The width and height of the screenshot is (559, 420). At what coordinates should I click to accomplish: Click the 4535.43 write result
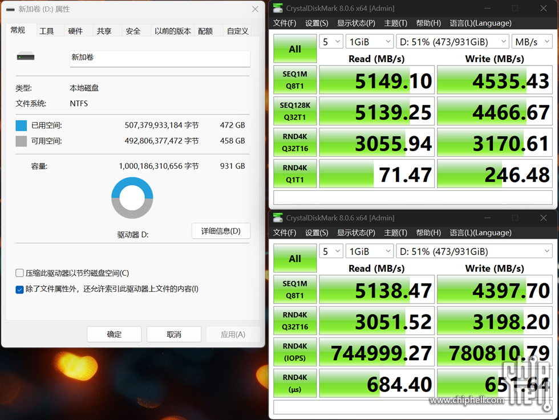[x=495, y=80]
